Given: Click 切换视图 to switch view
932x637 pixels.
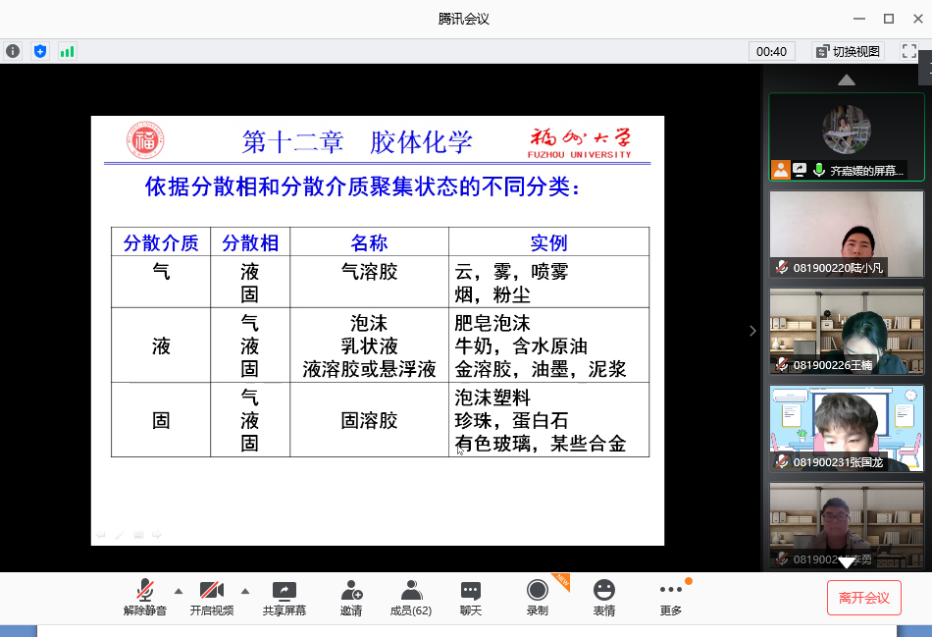Looking at the screenshot, I should (x=848, y=51).
